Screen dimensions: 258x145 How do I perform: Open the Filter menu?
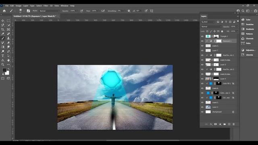click(x=46, y=6)
